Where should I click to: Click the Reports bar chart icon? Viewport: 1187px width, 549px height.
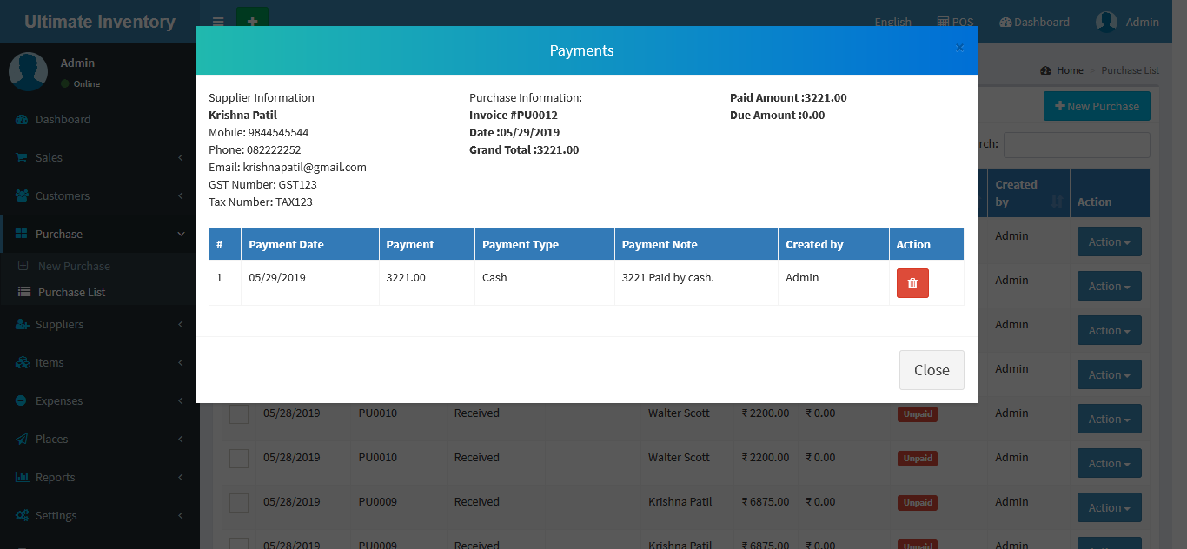click(23, 478)
